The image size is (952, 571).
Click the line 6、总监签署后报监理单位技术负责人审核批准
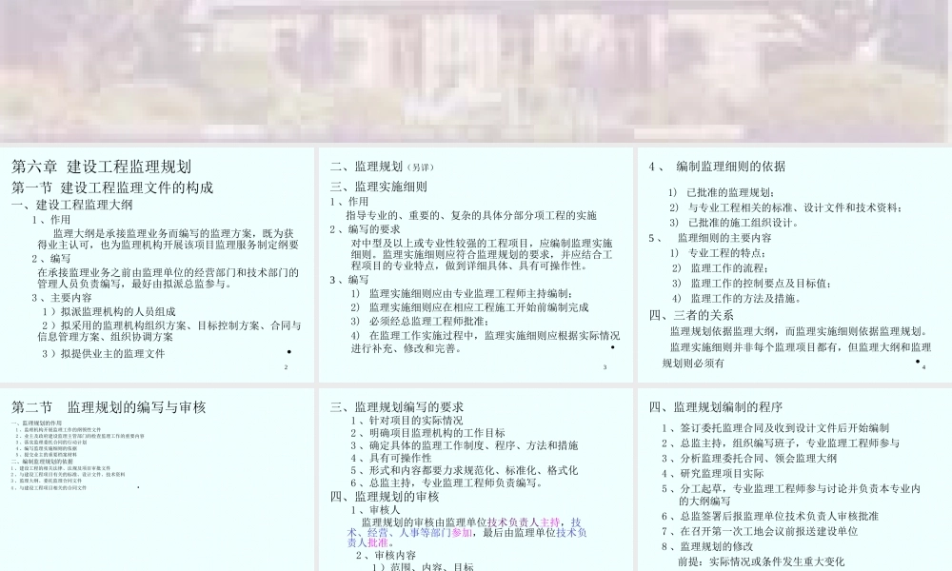coord(770,517)
